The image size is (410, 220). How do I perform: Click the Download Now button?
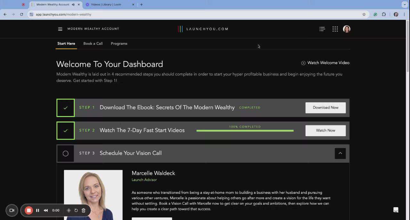click(325, 108)
